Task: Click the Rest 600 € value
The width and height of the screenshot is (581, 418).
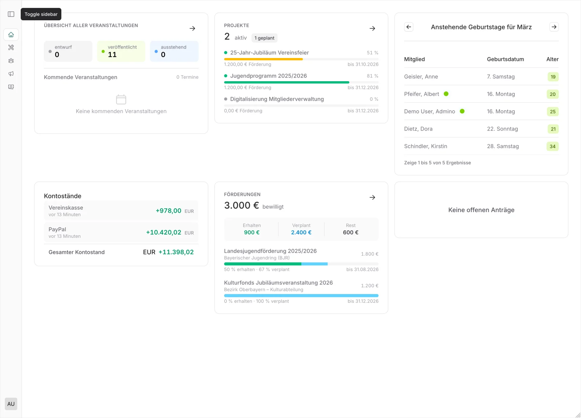Action: 350,232
